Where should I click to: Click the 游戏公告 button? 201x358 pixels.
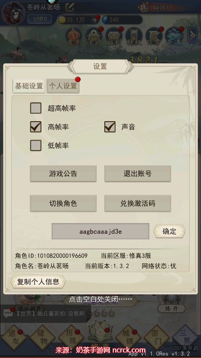coord(63,174)
